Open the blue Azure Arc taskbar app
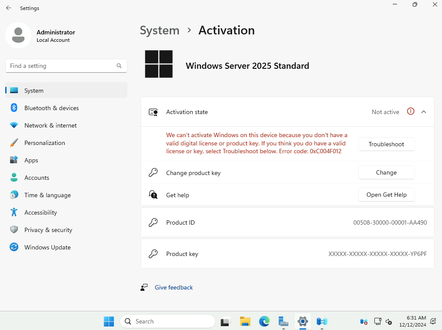The image size is (442, 330). pyautogui.click(x=322, y=321)
